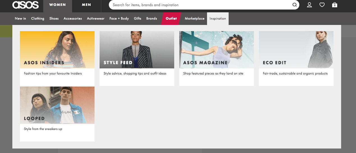
Task: Open the Style Feed image tile
Action: 137,50
